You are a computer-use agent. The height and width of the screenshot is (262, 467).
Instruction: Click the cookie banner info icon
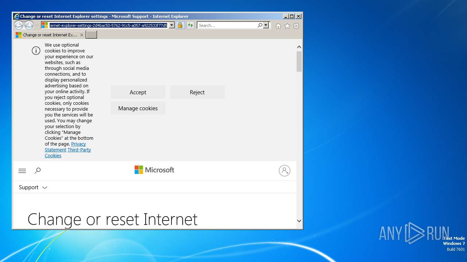point(36,51)
